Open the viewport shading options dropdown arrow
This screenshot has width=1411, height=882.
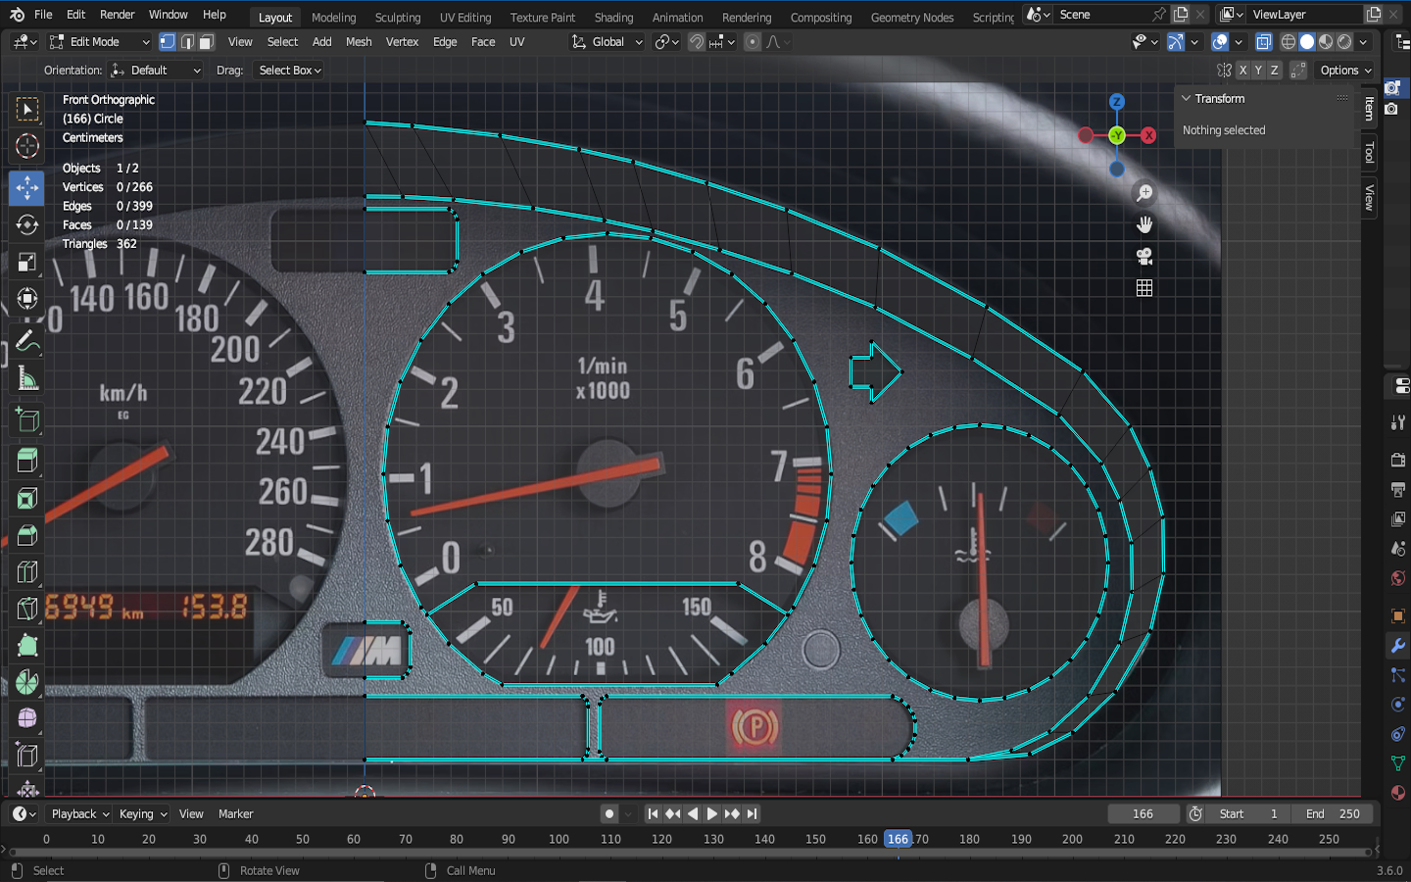(x=1363, y=42)
